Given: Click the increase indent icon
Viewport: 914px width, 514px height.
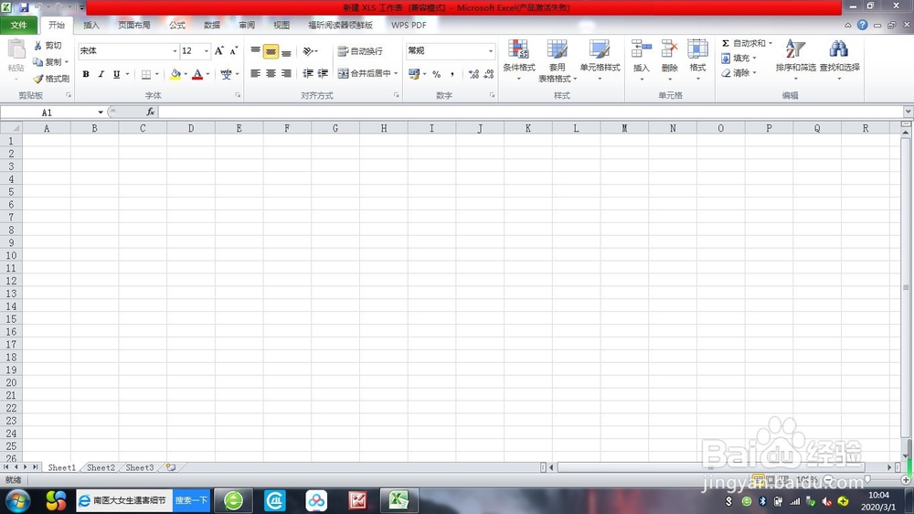Looking at the screenshot, I should 323,73.
